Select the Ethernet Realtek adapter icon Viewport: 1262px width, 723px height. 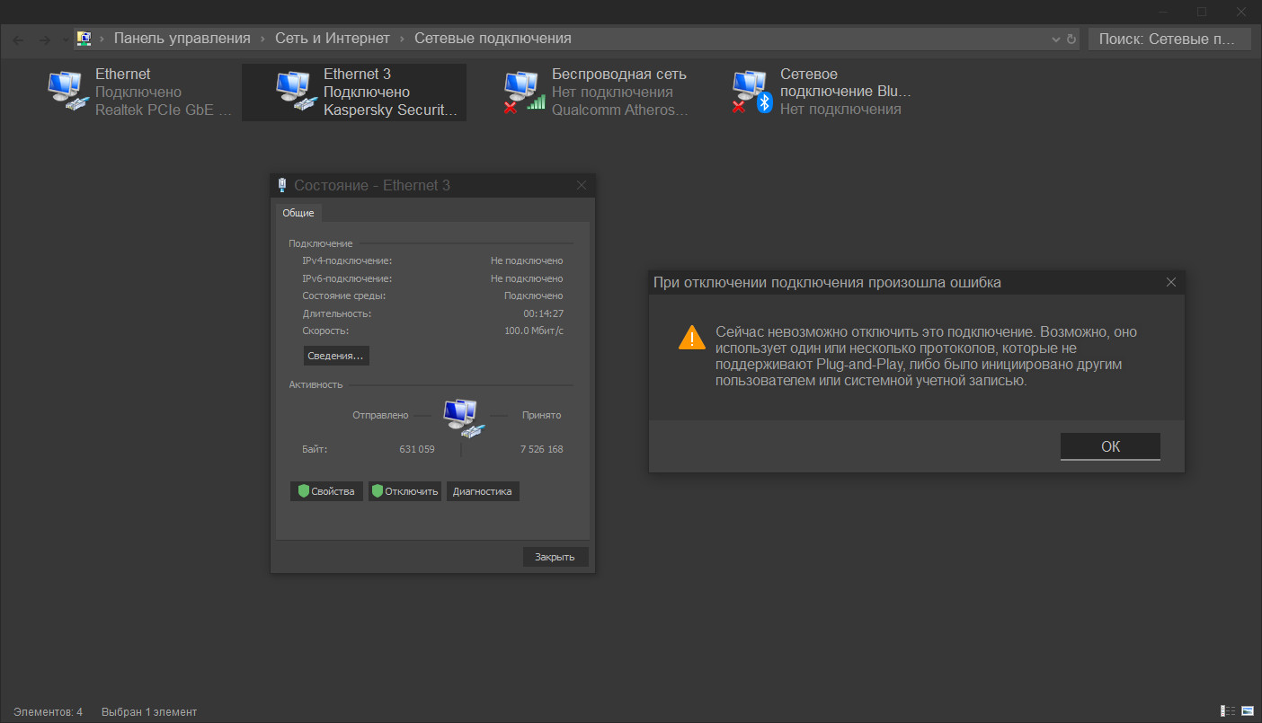[x=68, y=92]
